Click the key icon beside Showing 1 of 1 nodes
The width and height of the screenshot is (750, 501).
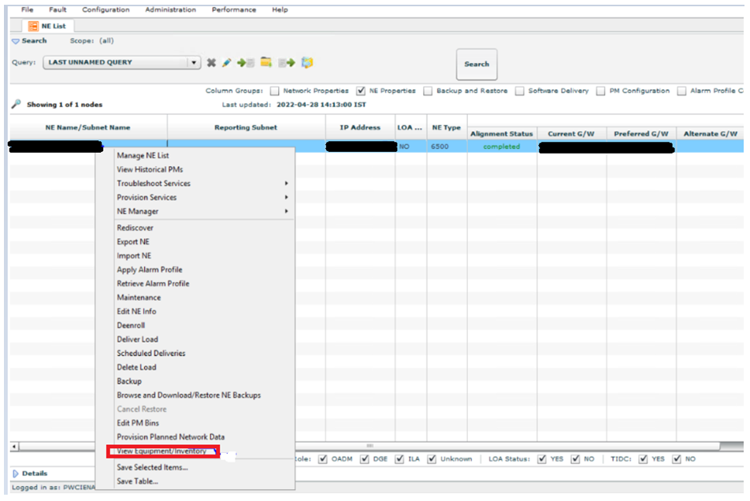(x=16, y=103)
